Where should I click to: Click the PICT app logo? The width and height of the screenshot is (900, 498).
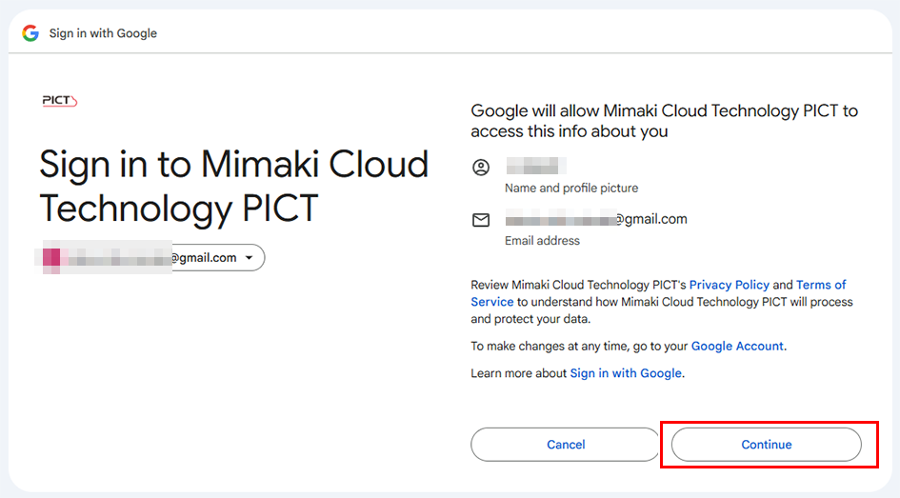60,101
